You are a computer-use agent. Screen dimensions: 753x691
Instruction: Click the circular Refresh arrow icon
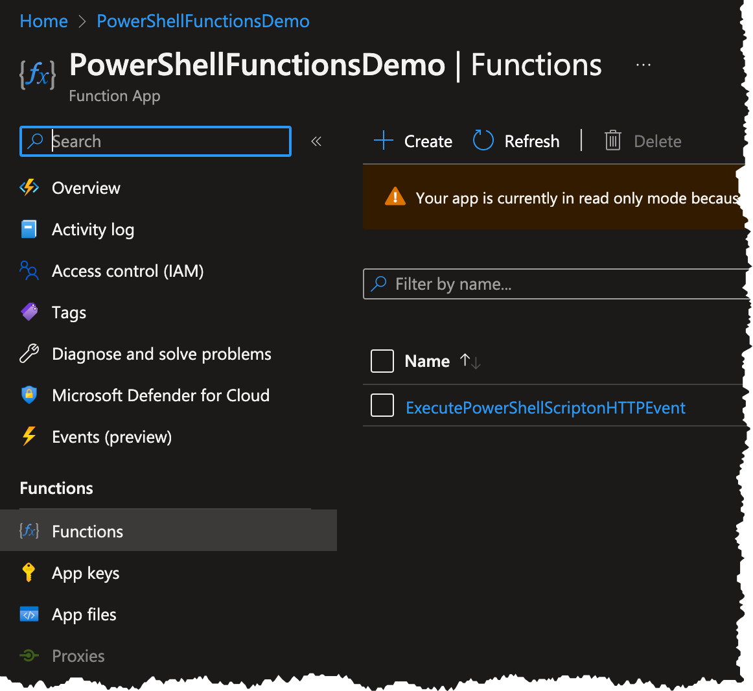coord(483,140)
